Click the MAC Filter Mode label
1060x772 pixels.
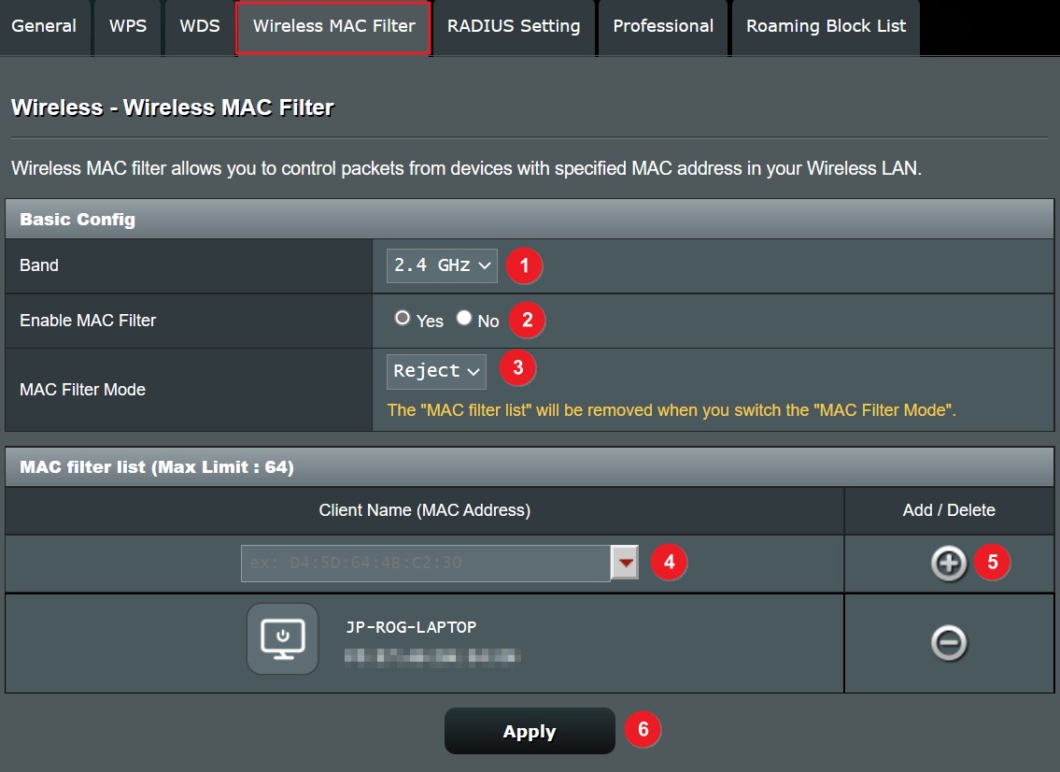[82, 390]
